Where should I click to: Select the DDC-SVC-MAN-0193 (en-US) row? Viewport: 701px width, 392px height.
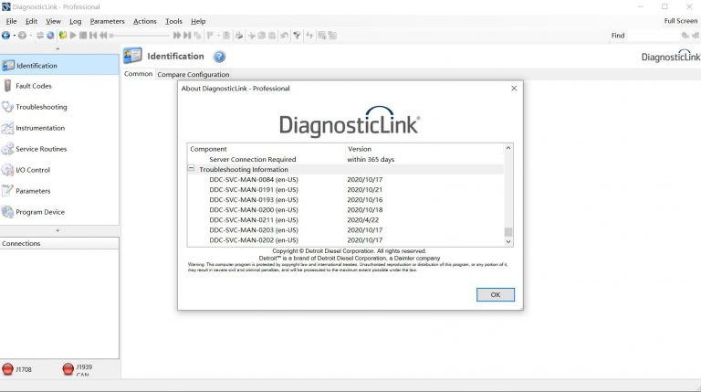coord(345,199)
